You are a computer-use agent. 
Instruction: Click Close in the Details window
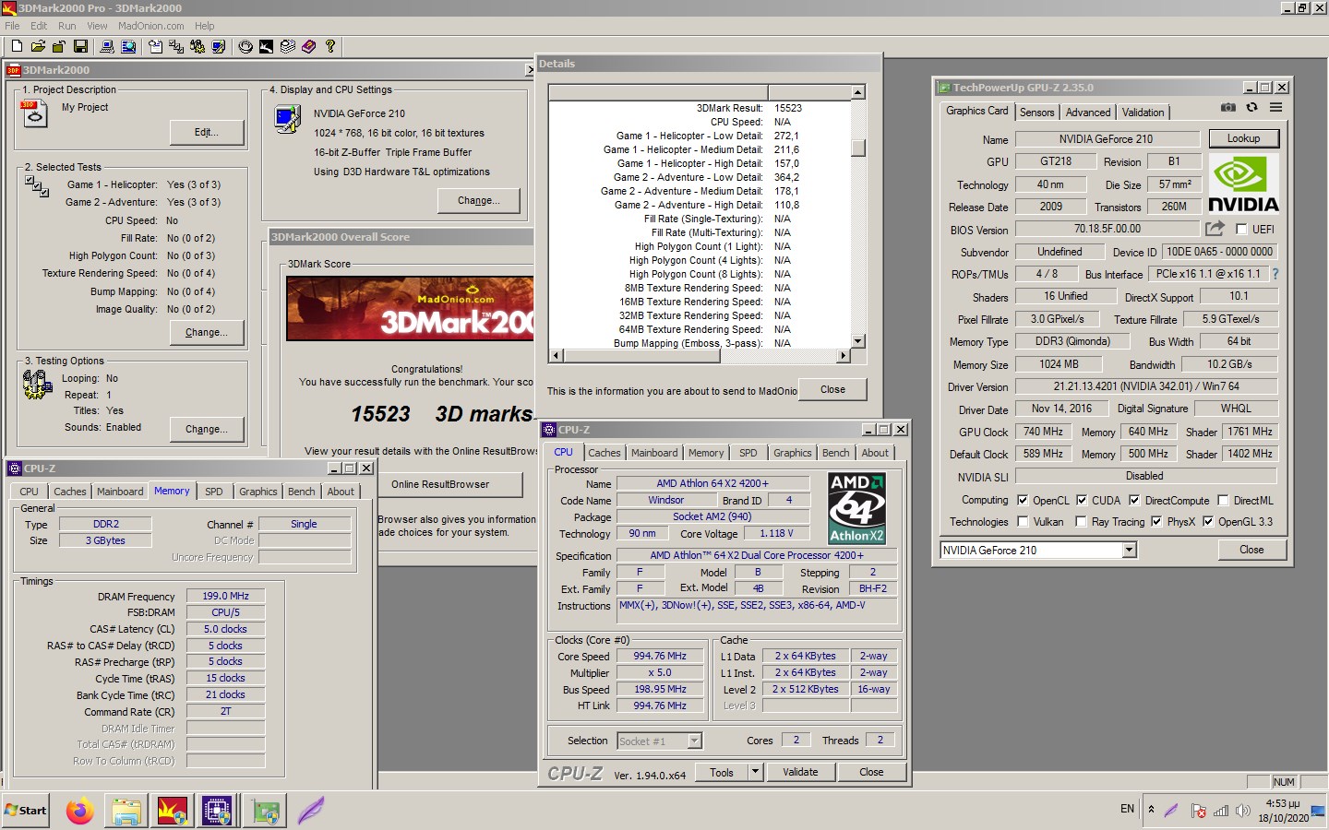click(832, 389)
